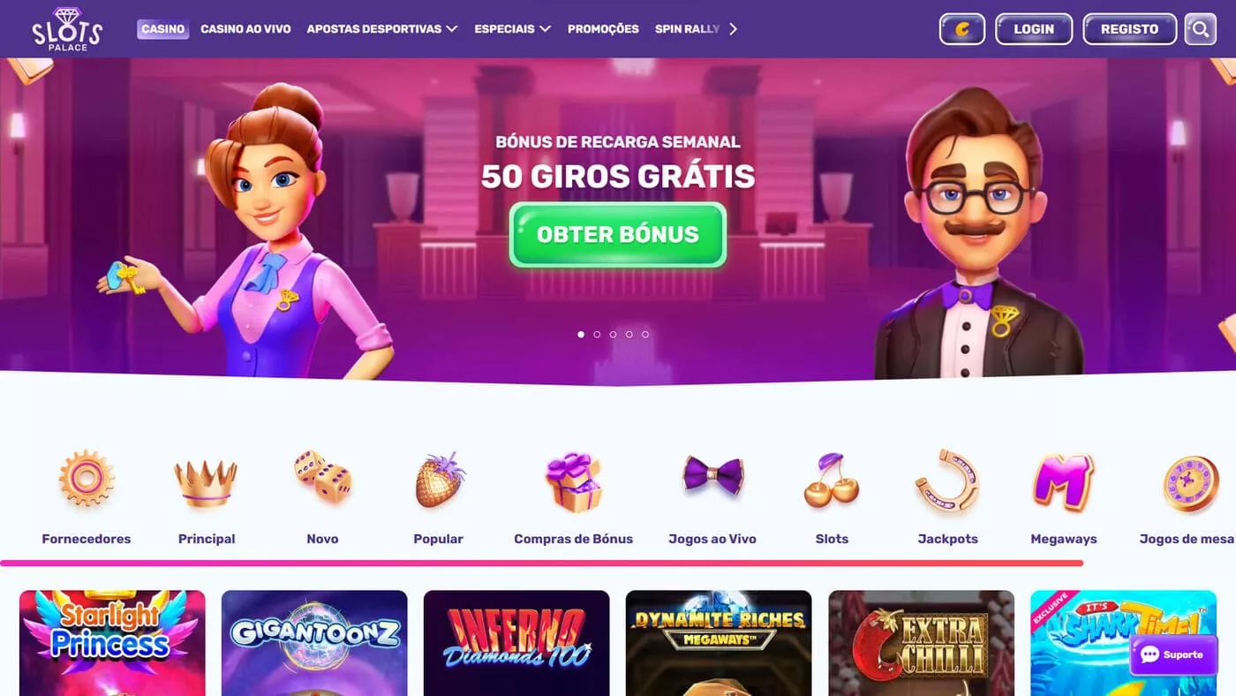Select the Principal crown icon
Image resolution: width=1236 pixels, height=696 pixels.
pyautogui.click(x=206, y=483)
